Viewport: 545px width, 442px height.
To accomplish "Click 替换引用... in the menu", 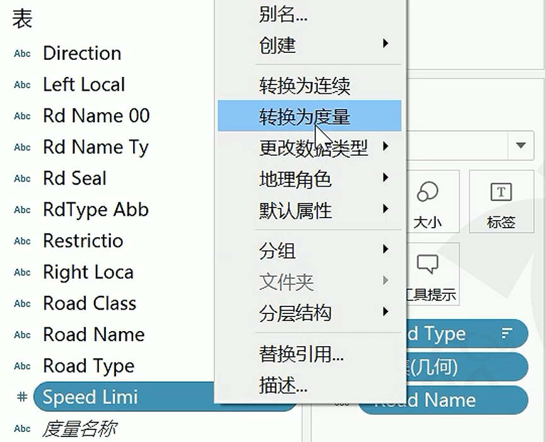I will (x=301, y=354).
